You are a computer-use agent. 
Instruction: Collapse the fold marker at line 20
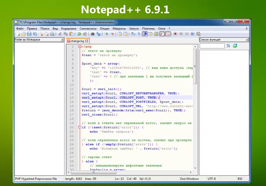[x=80, y=127]
